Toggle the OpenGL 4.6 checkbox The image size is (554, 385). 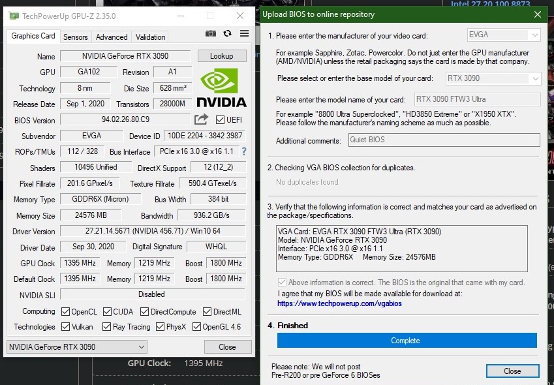coord(196,327)
